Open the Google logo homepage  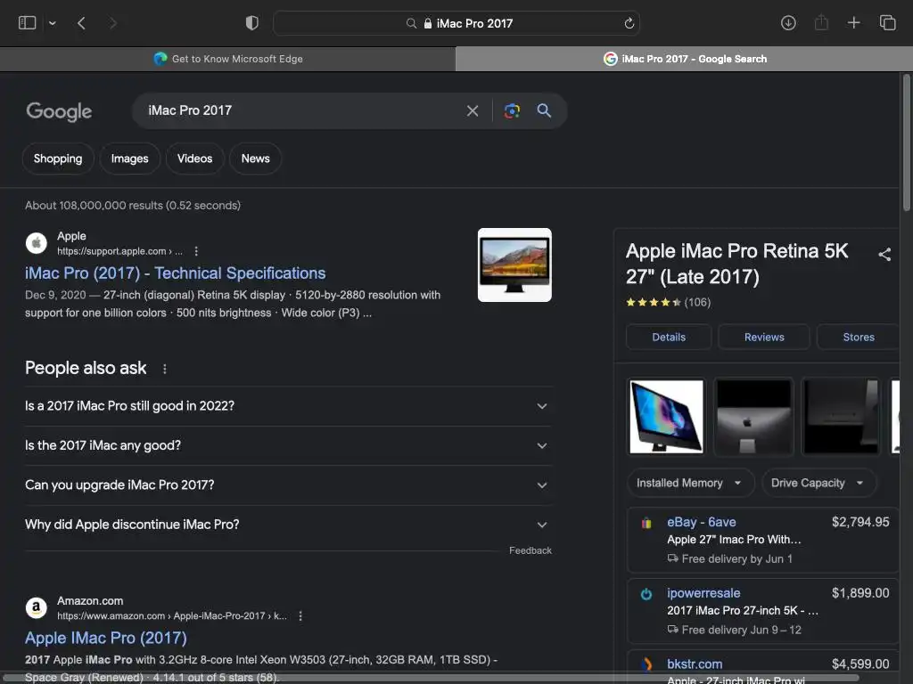(x=59, y=111)
